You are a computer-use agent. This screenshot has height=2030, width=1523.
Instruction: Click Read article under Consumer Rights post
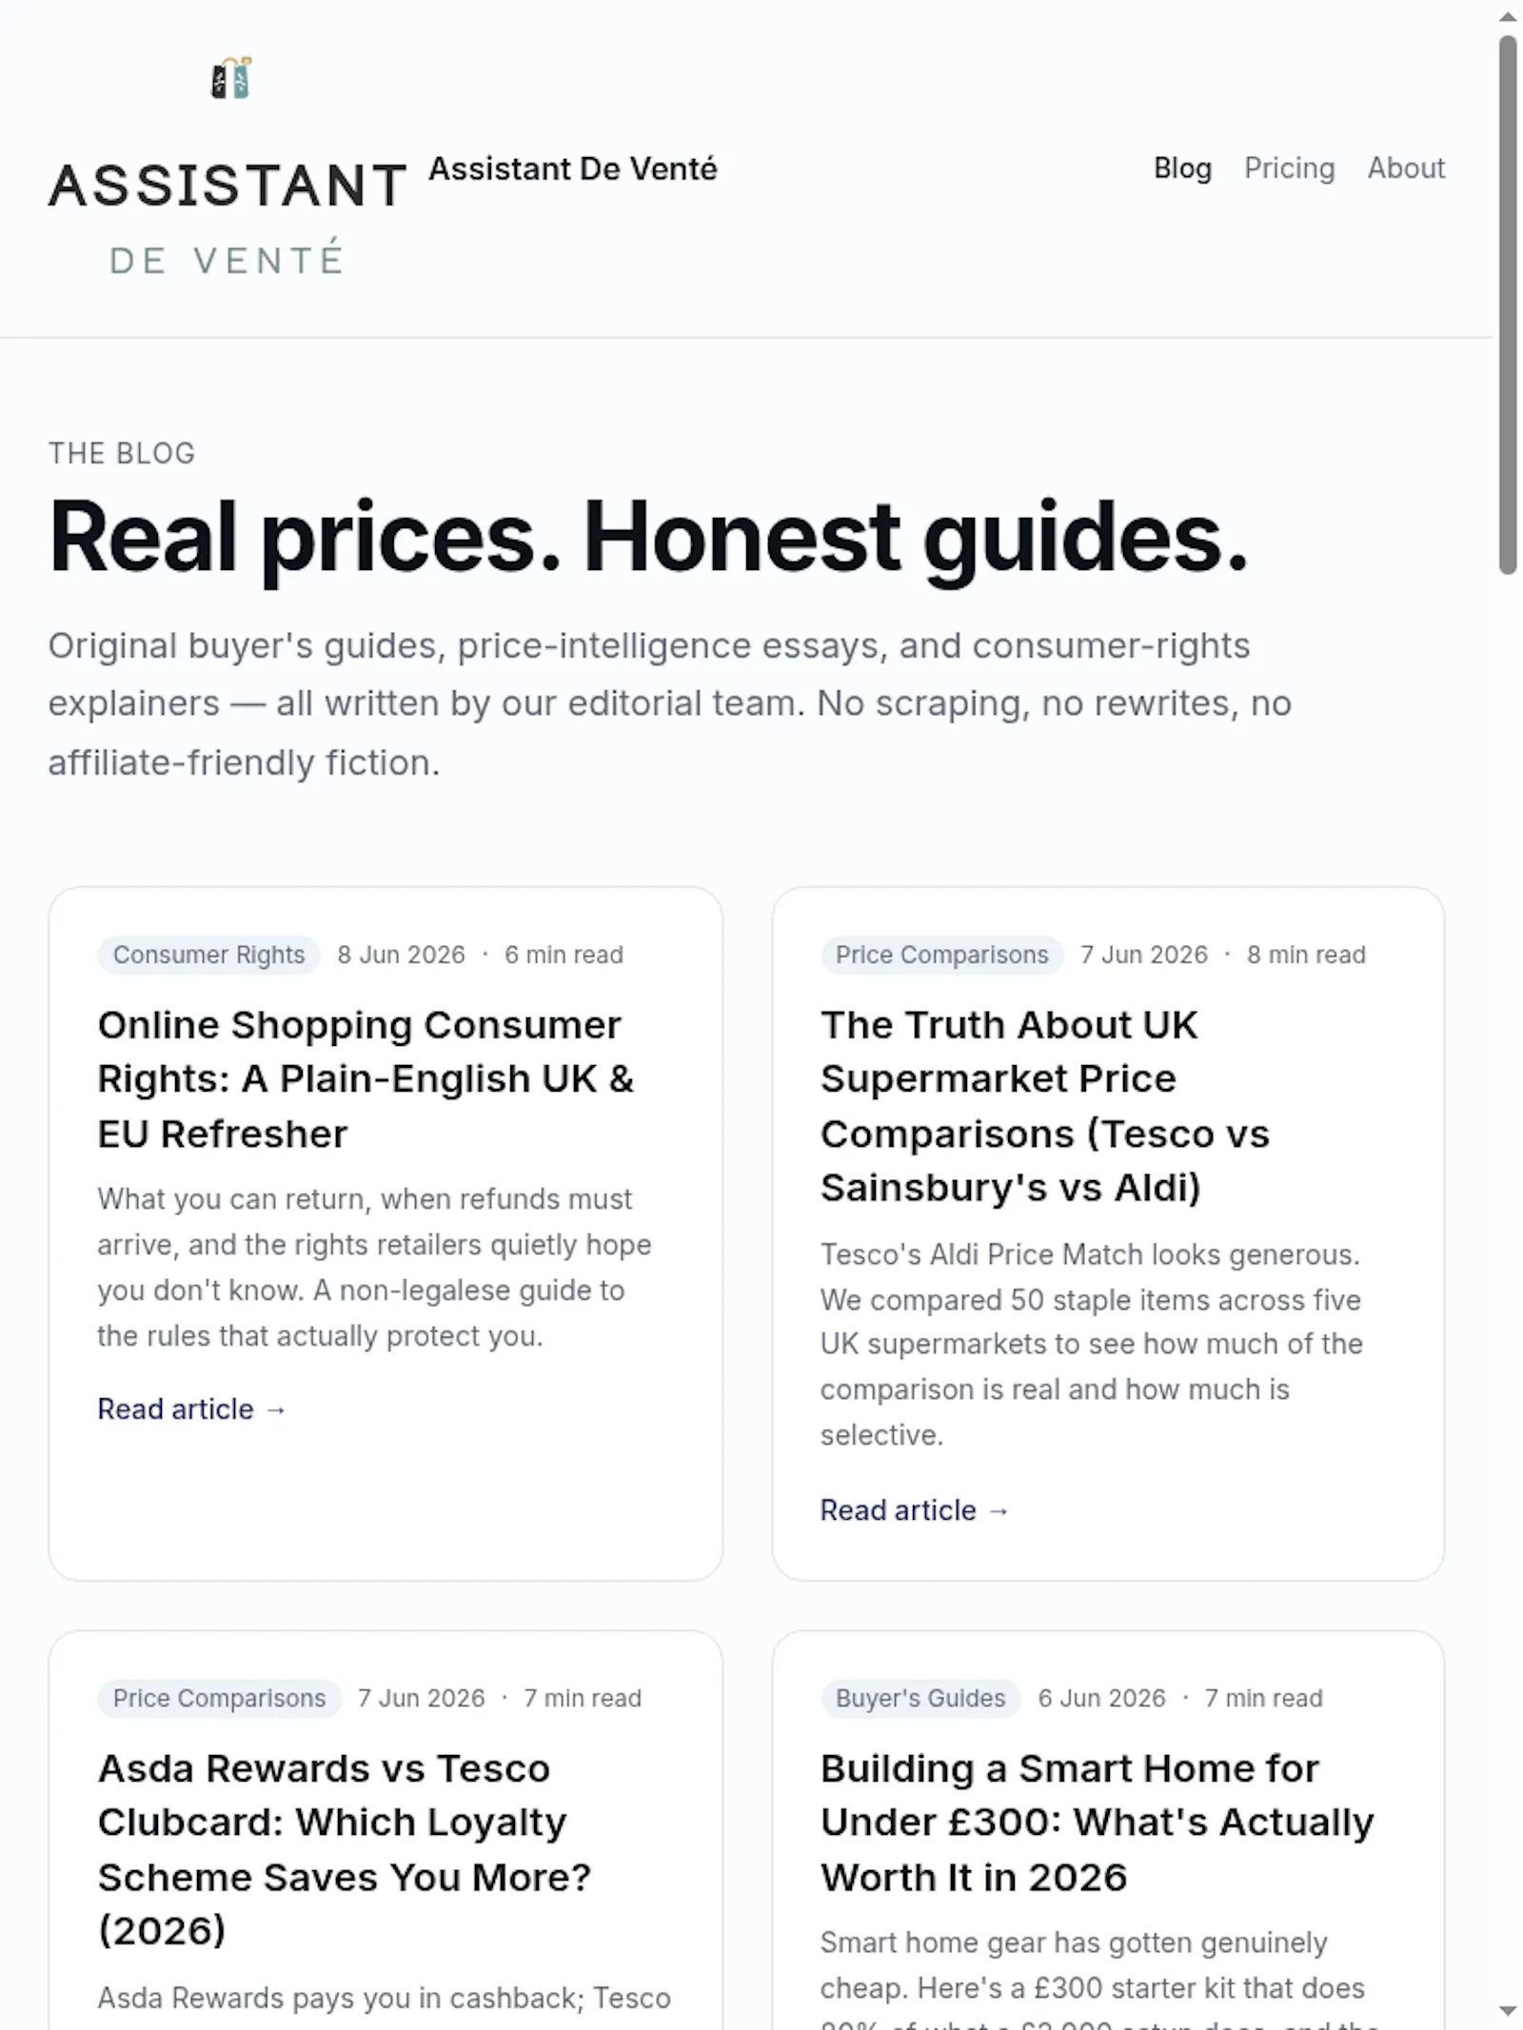[x=191, y=1409]
